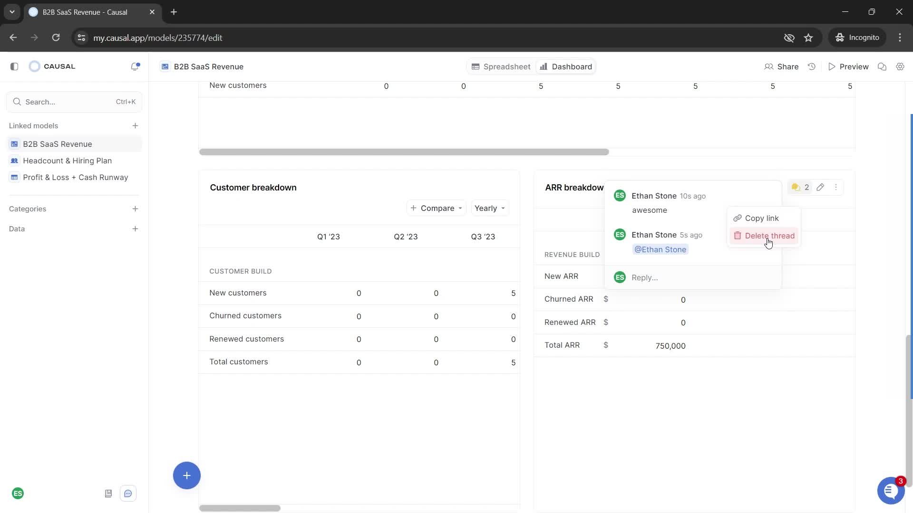913x513 pixels.
Task: Click top table horizontal scrollbar
Action: [404, 152]
